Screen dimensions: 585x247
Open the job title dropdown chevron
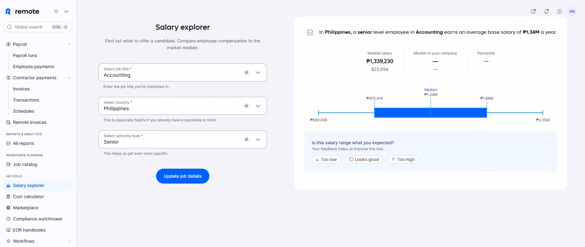(x=258, y=72)
